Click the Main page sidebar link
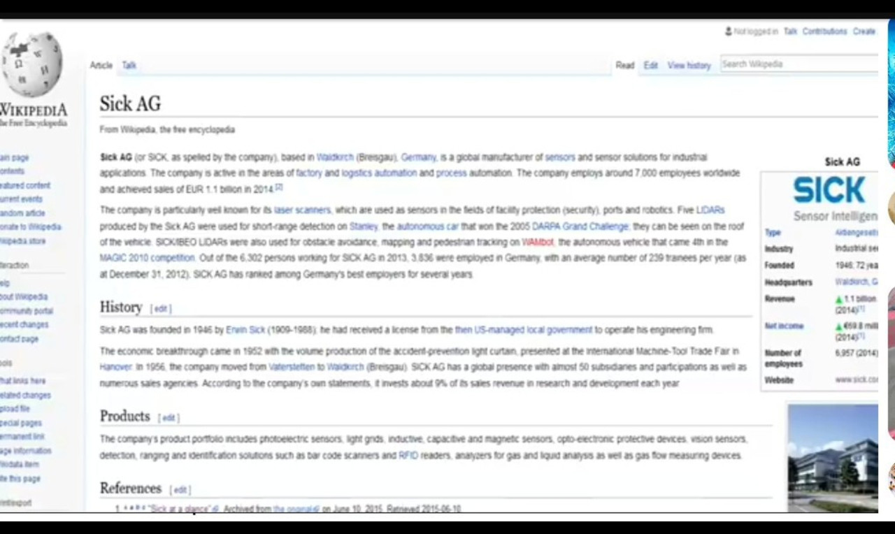The image size is (895, 534). click(x=14, y=158)
